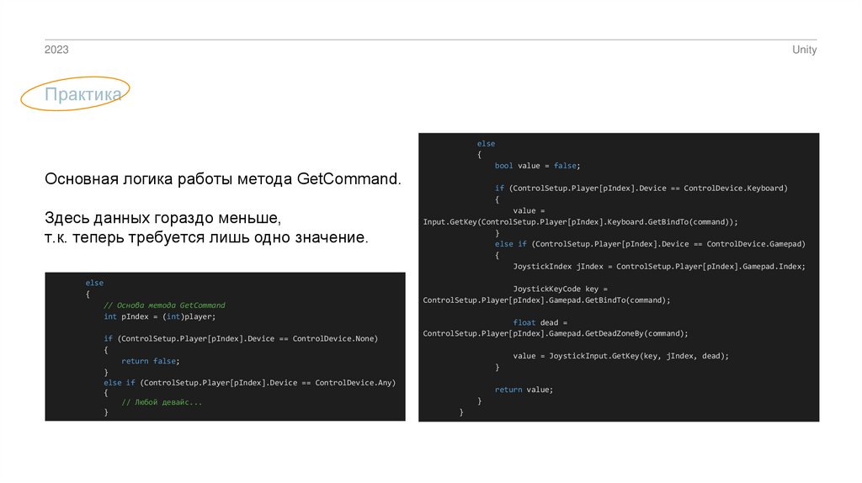Click the "2023" header text
This screenshot has height=483, width=862.
[56, 50]
